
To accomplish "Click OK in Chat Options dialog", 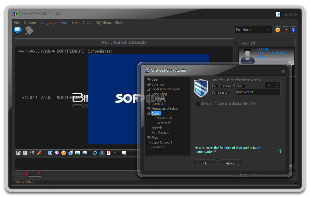I will pyautogui.click(x=206, y=163).
